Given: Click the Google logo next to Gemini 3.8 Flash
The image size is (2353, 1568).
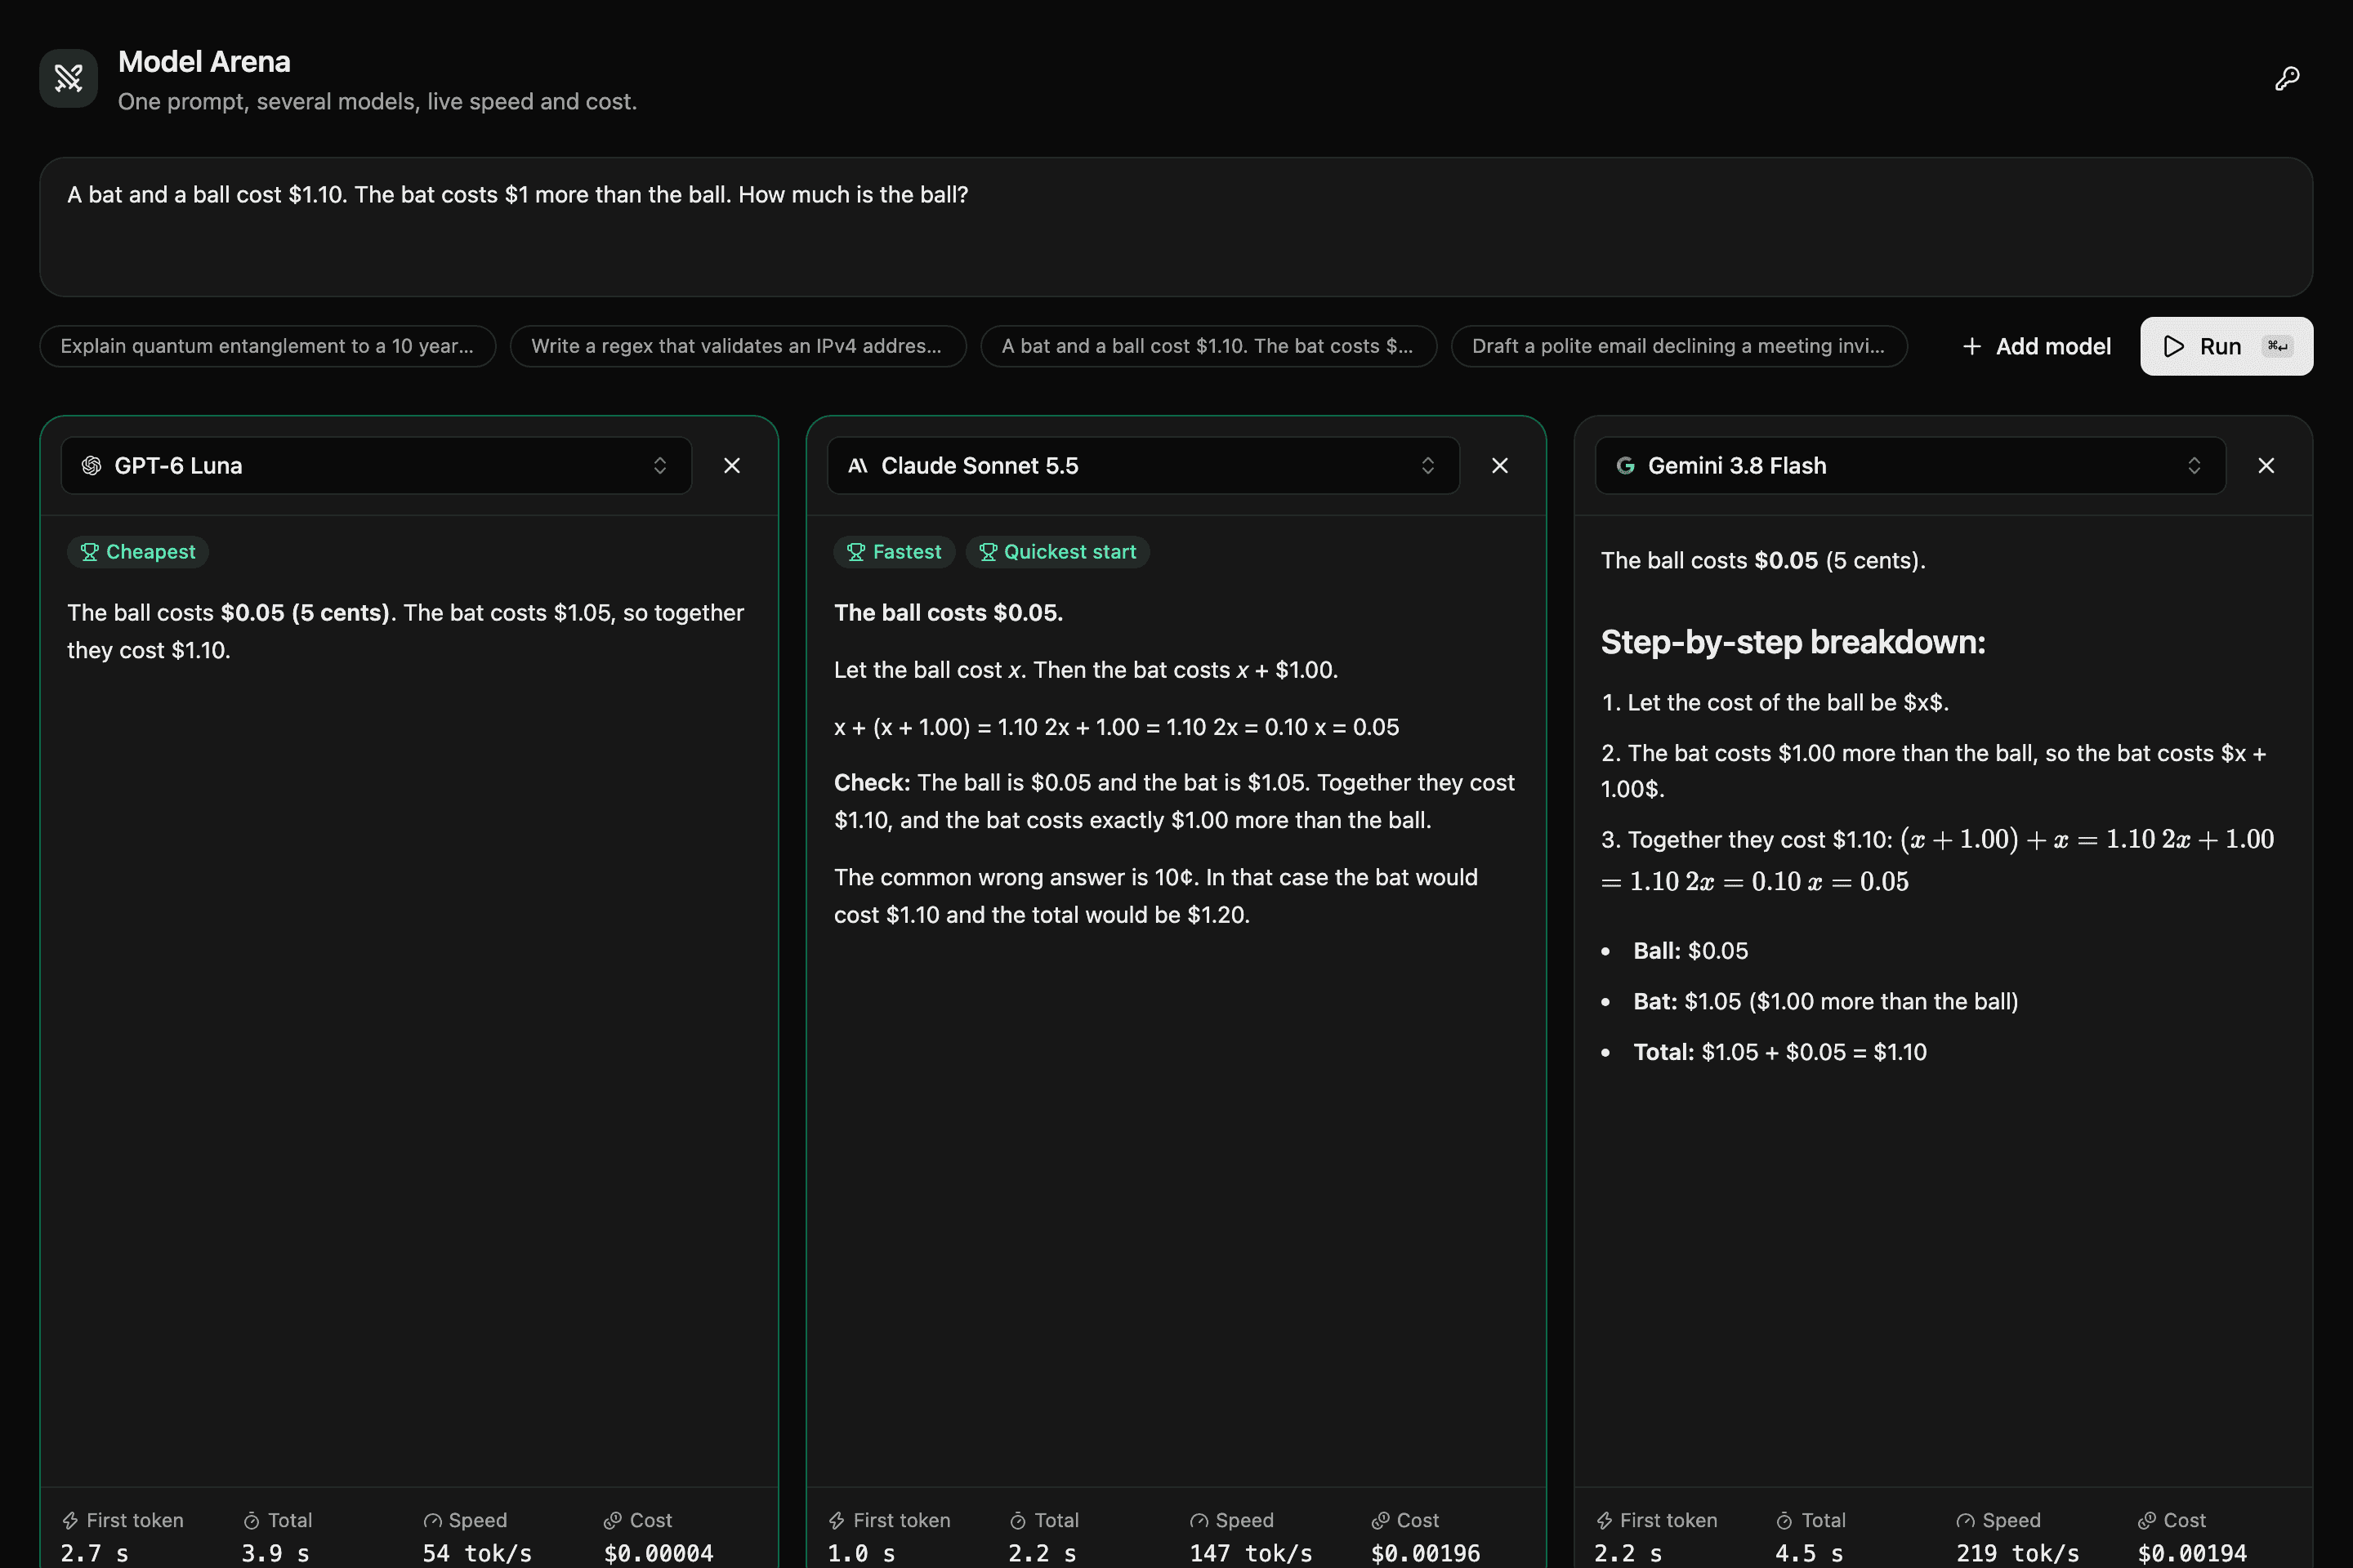Looking at the screenshot, I should (1625, 466).
